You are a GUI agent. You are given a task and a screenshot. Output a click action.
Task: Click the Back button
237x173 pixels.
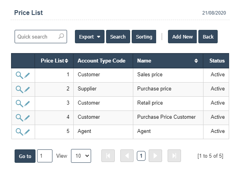(208, 37)
